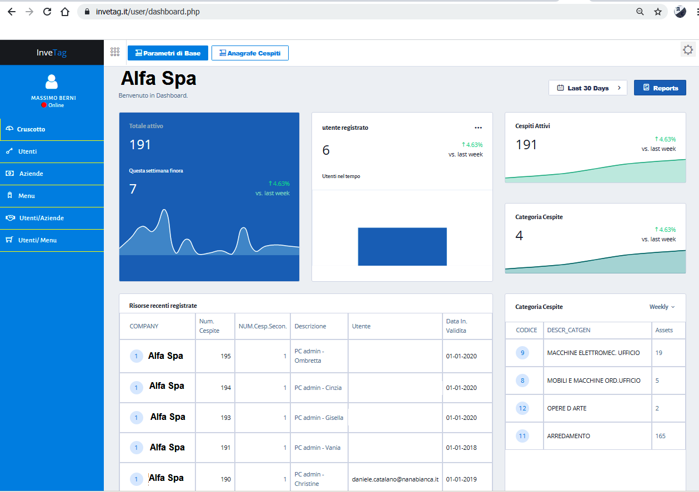Click the company badge in row 195

(136, 356)
